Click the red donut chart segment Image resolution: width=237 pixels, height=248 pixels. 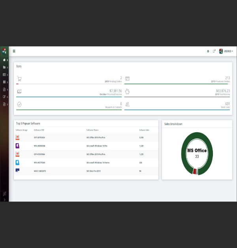coord(194,172)
